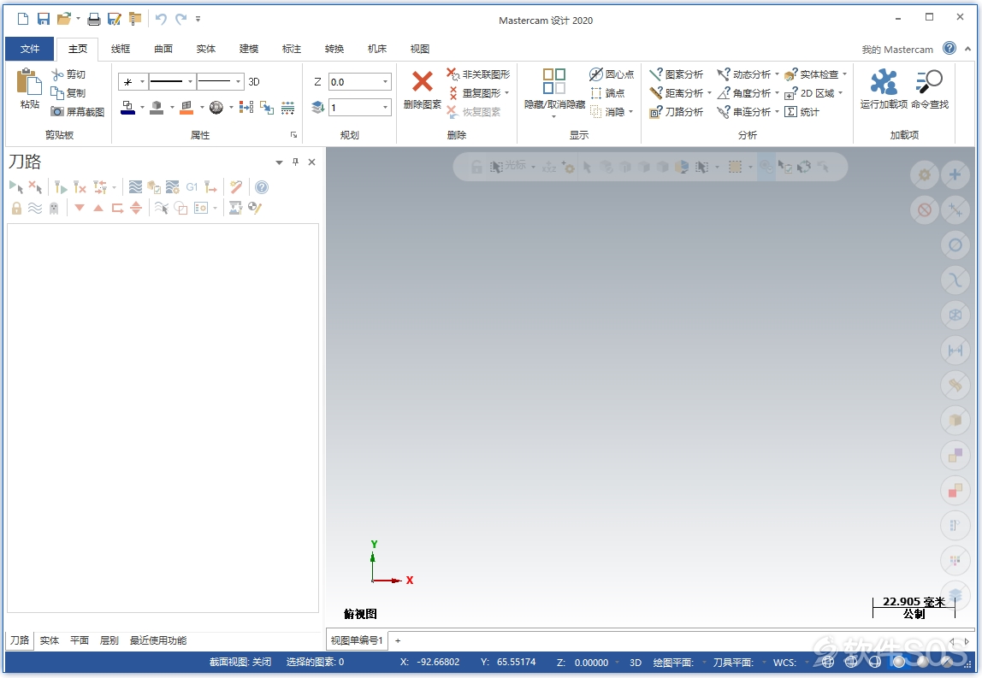Image resolution: width=982 pixels, height=678 pixels.
Task: Click the Undo arrow icon
Action: (161, 19)
